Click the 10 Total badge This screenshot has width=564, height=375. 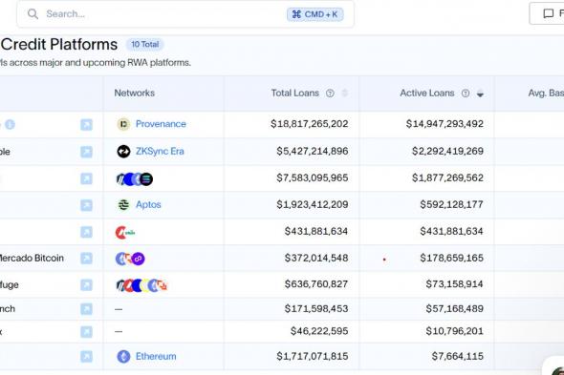coord(144,45)
